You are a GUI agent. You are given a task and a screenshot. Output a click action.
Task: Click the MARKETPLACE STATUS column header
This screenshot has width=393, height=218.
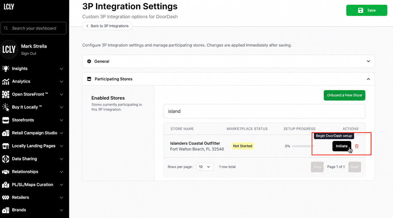[247, 129]
